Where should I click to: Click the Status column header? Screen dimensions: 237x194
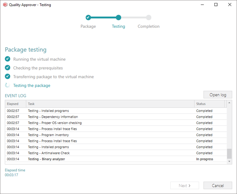tap(210, 104)
